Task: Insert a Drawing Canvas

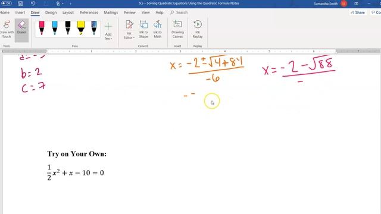Action: [x=177, y=29]
